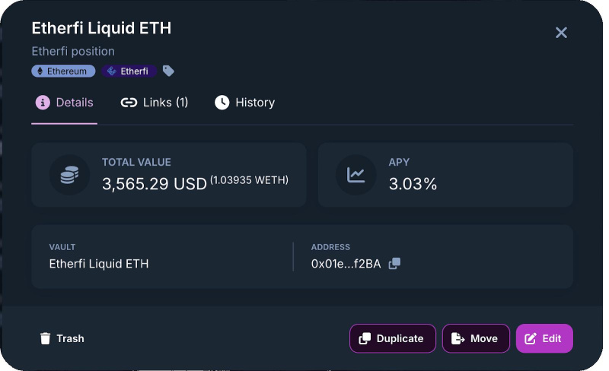Close the Etherfi Liquid ETH dialog
Viewport: 609px width, 371px height.
pos(561,33)
